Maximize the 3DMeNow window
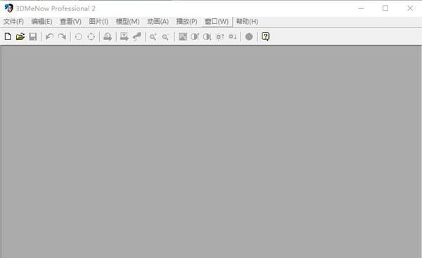The image size is (422, 258). pyautogui.click(x=385, y=8)
